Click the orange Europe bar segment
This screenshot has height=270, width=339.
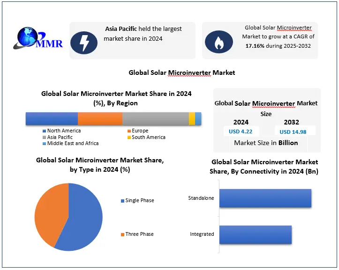tap(100, 119)
